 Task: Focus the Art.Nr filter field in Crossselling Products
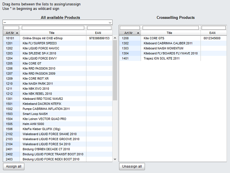[130, 28]
